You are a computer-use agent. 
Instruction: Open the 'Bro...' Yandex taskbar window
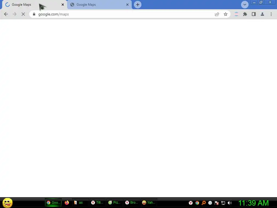tap(132, 203)
